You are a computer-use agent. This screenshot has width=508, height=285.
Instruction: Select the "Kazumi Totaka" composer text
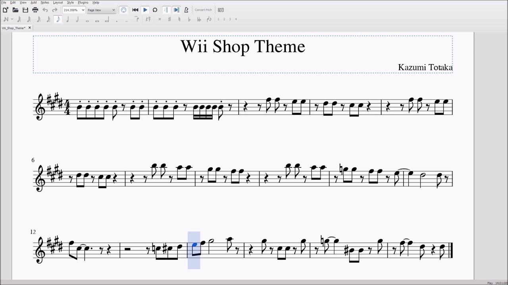point(425,67)
